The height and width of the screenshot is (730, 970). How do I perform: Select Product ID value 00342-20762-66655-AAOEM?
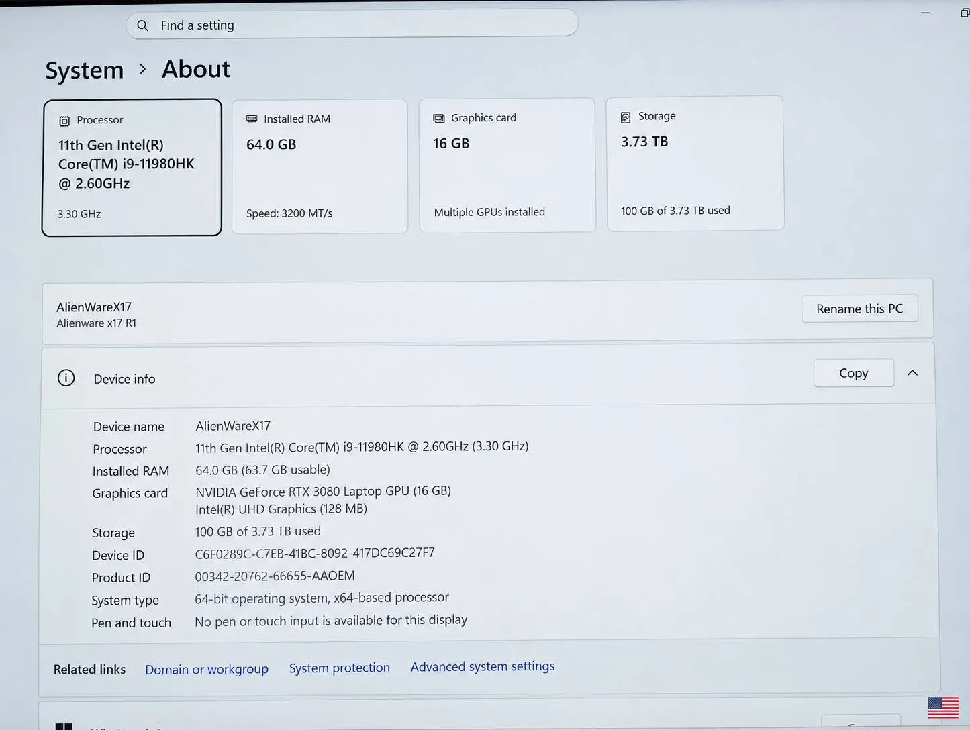(x=275, y=576)
